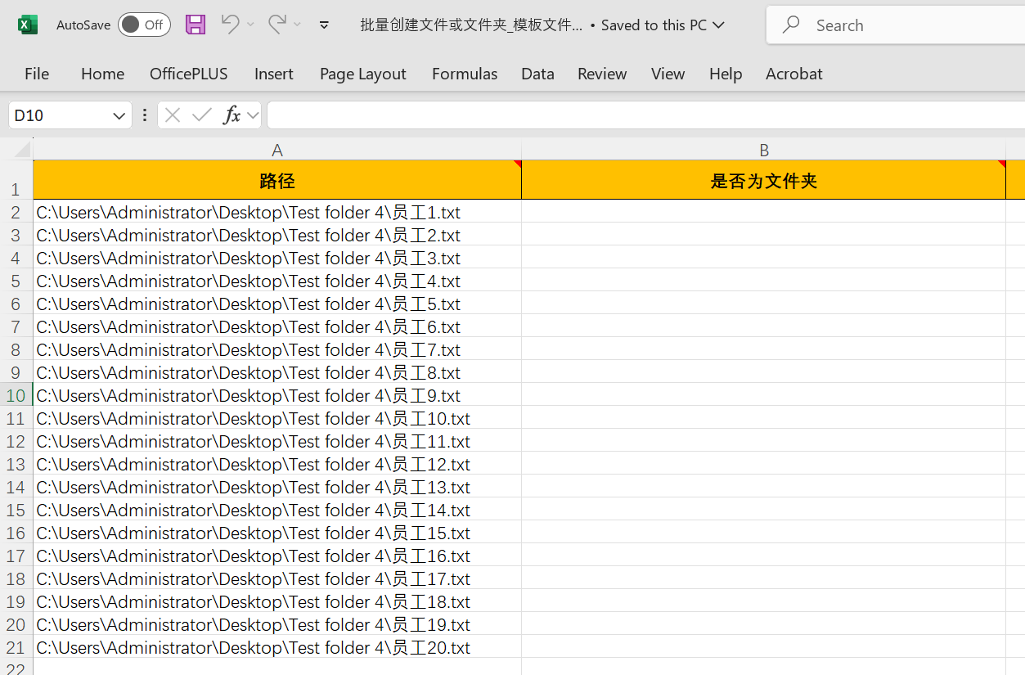
Task: Toggle the workbook save state via AutoSave
Action: coord(144,25)
